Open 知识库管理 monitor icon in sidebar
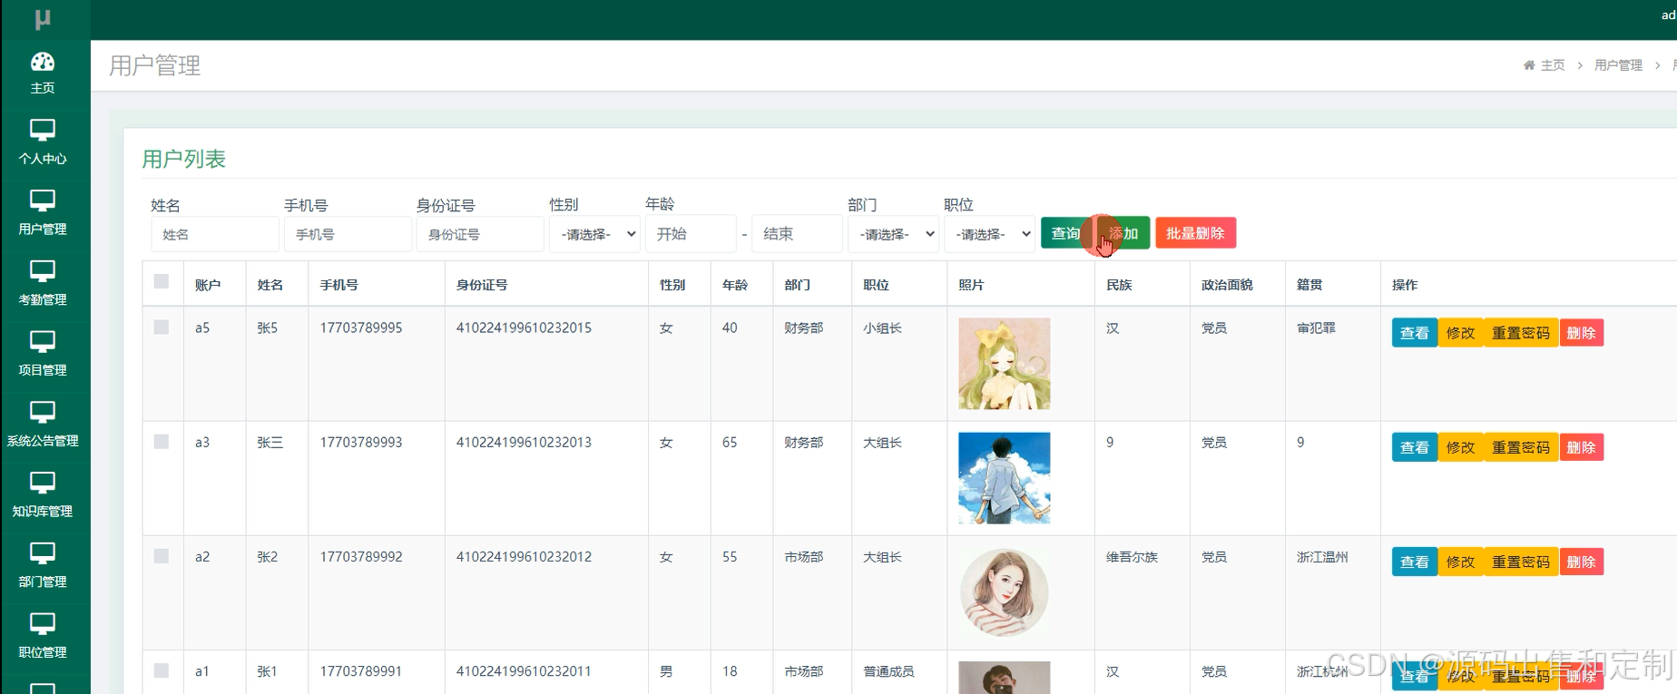The image size is (1677, 694). 43,483
